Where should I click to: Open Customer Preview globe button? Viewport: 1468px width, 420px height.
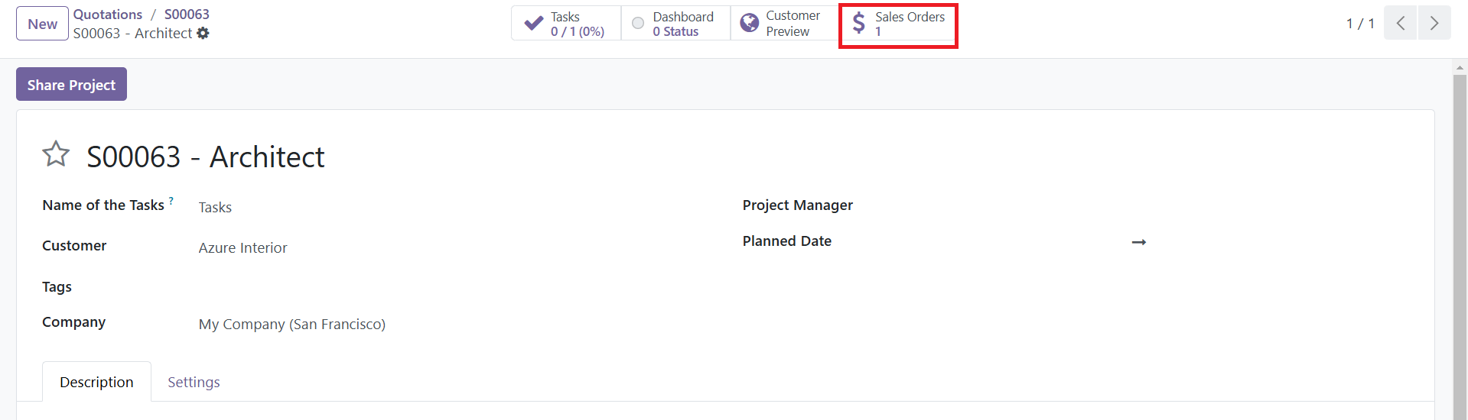coord(784,24)
